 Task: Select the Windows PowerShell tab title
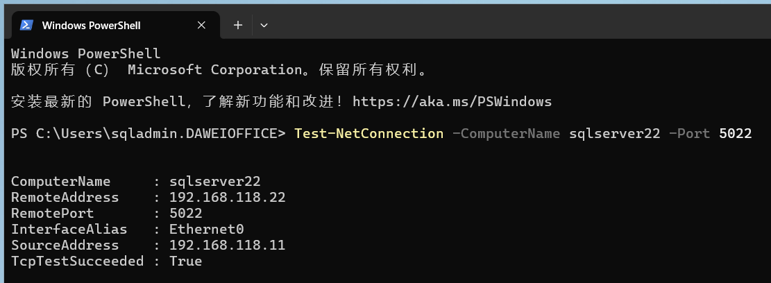click(91, 25)
